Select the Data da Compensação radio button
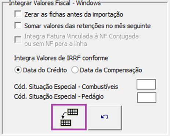The height and width of the screenshot is (136, 170). point(75,70)
